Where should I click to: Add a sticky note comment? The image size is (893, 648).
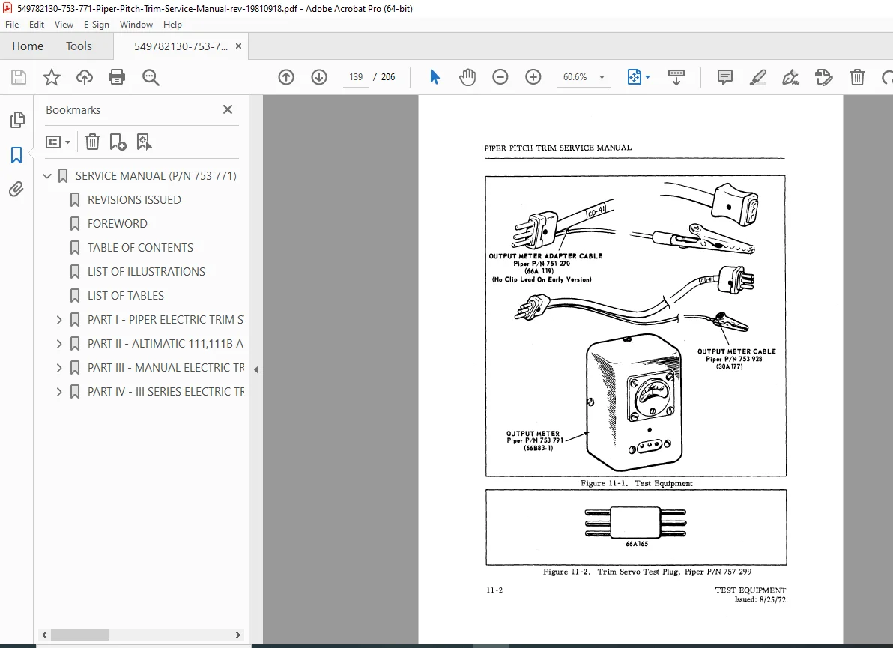tap(725, 77)
